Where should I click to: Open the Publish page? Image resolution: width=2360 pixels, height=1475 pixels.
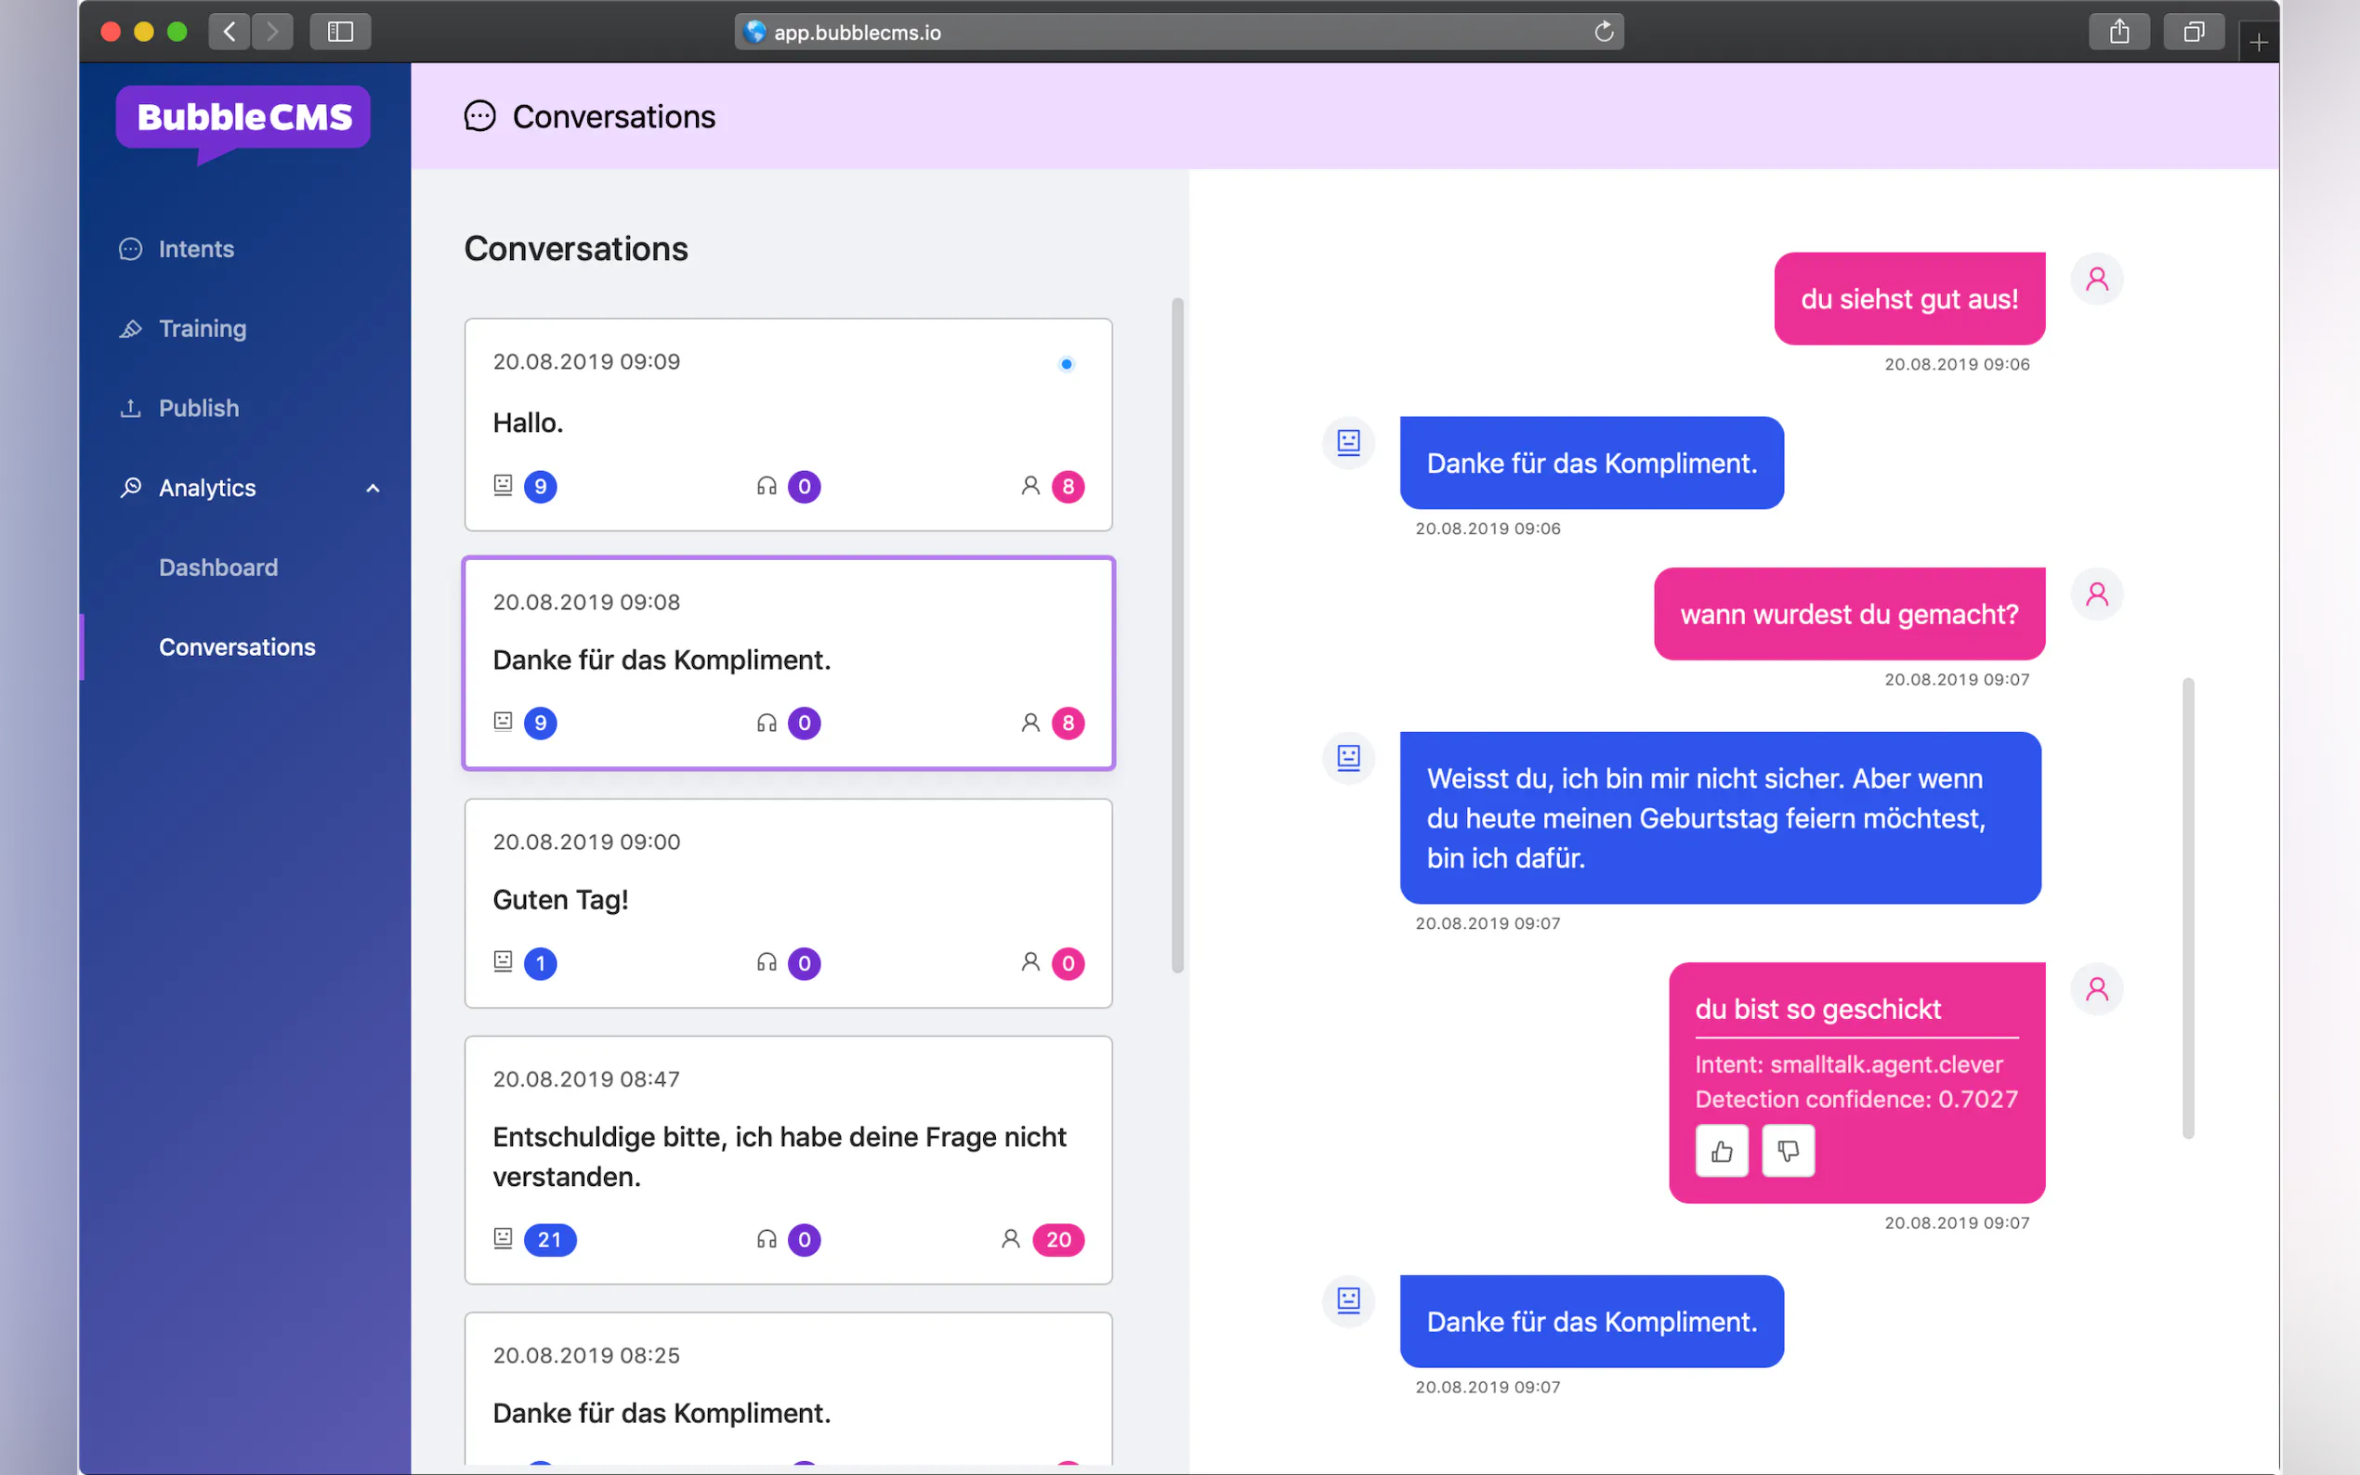point(198,408)
